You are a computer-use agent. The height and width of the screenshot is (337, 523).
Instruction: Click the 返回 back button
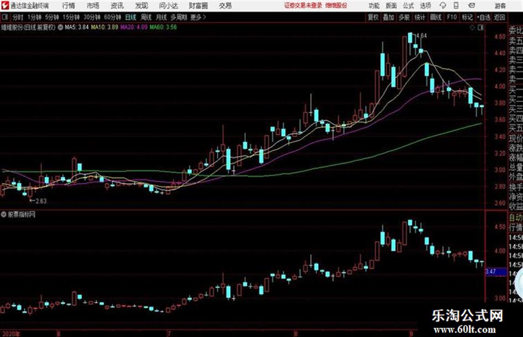point(499,17)
